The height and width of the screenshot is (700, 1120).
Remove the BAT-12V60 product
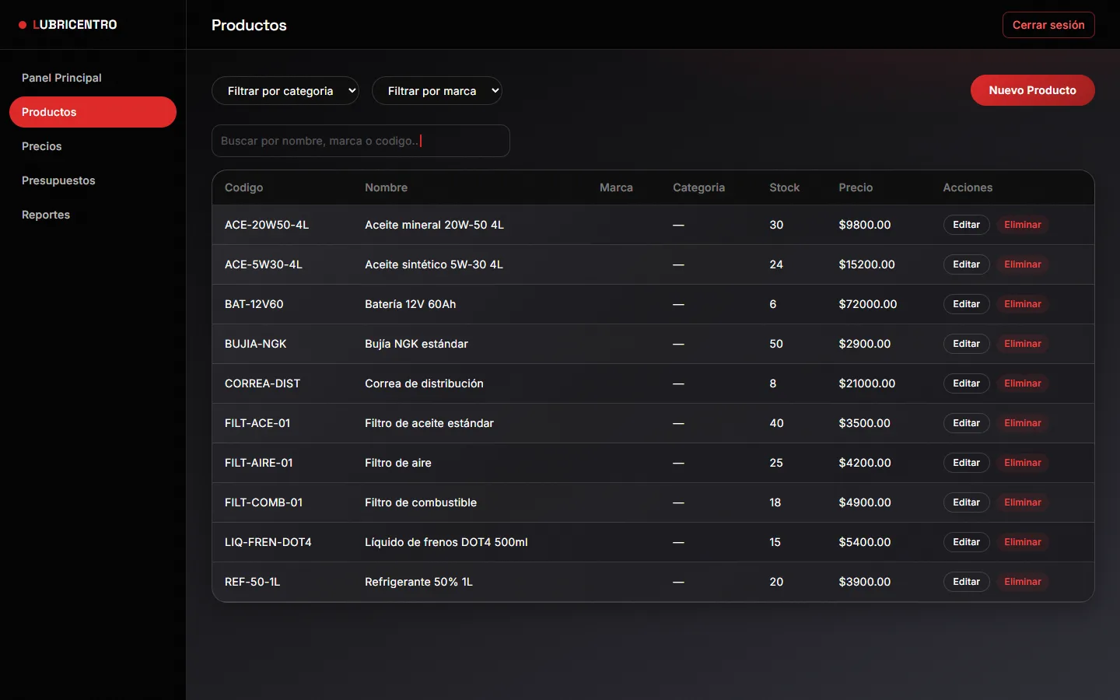tap(1022, 304)
